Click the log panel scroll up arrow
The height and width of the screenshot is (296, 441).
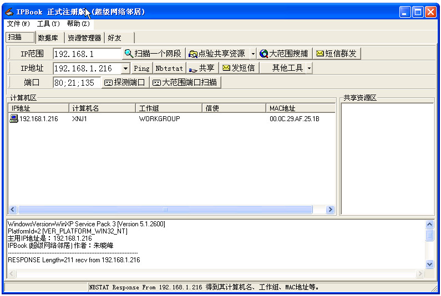[429, 224]
